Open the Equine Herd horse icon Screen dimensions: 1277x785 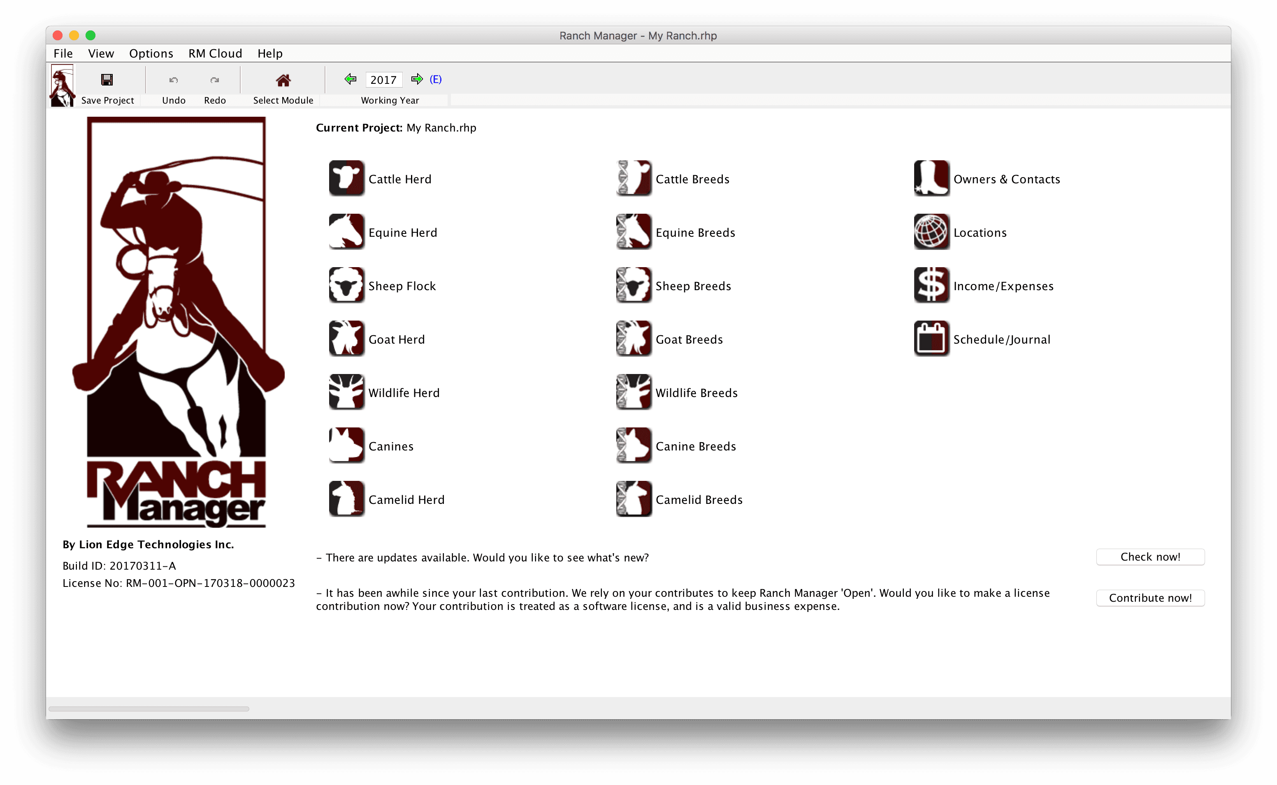(346, 231)
